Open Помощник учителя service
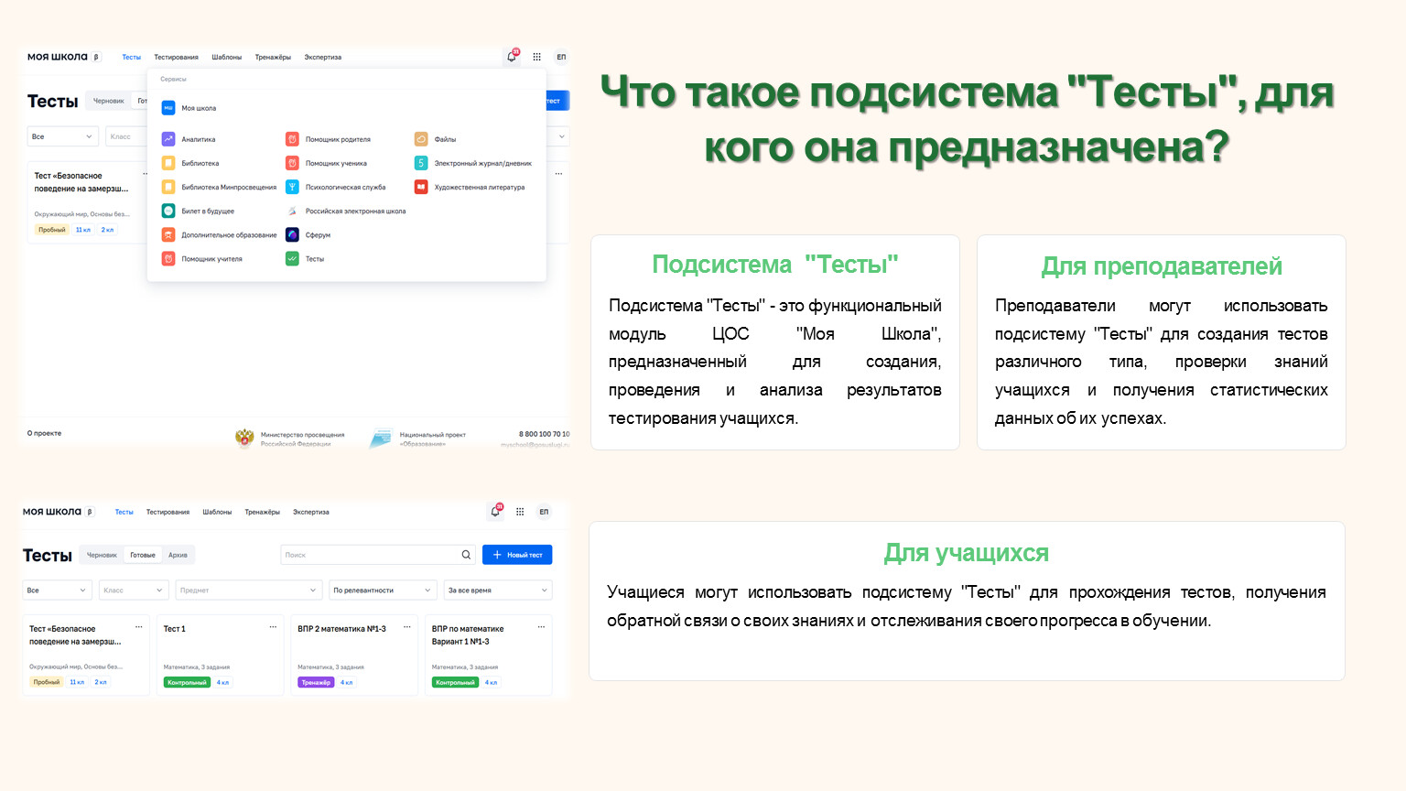 coord(202,259)
